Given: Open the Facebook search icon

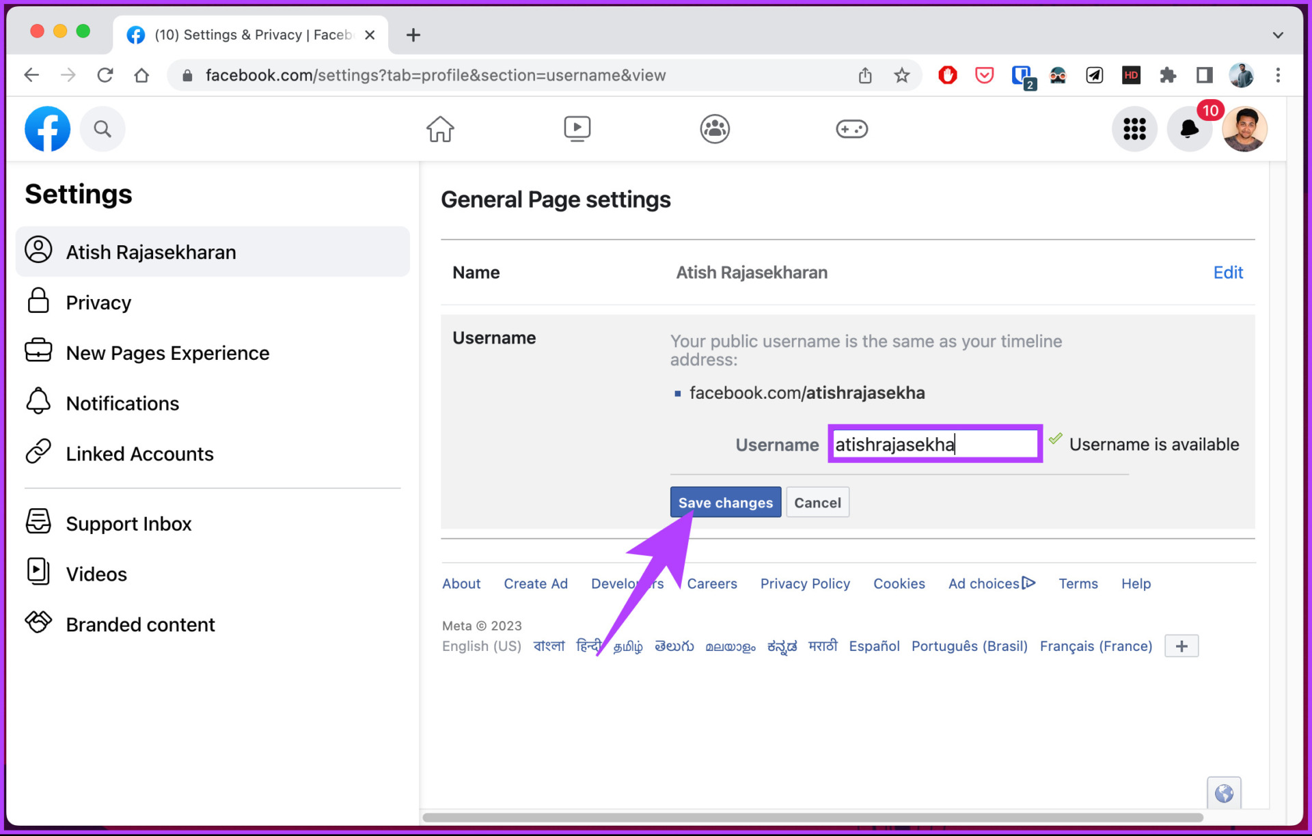Looking at the screenshot, I should tap(102, 128).
